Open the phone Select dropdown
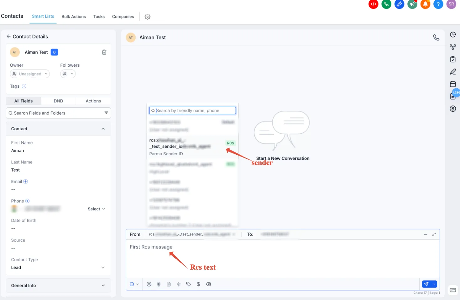460x300 pixels. pyautogui.click(x=96, y=209)
